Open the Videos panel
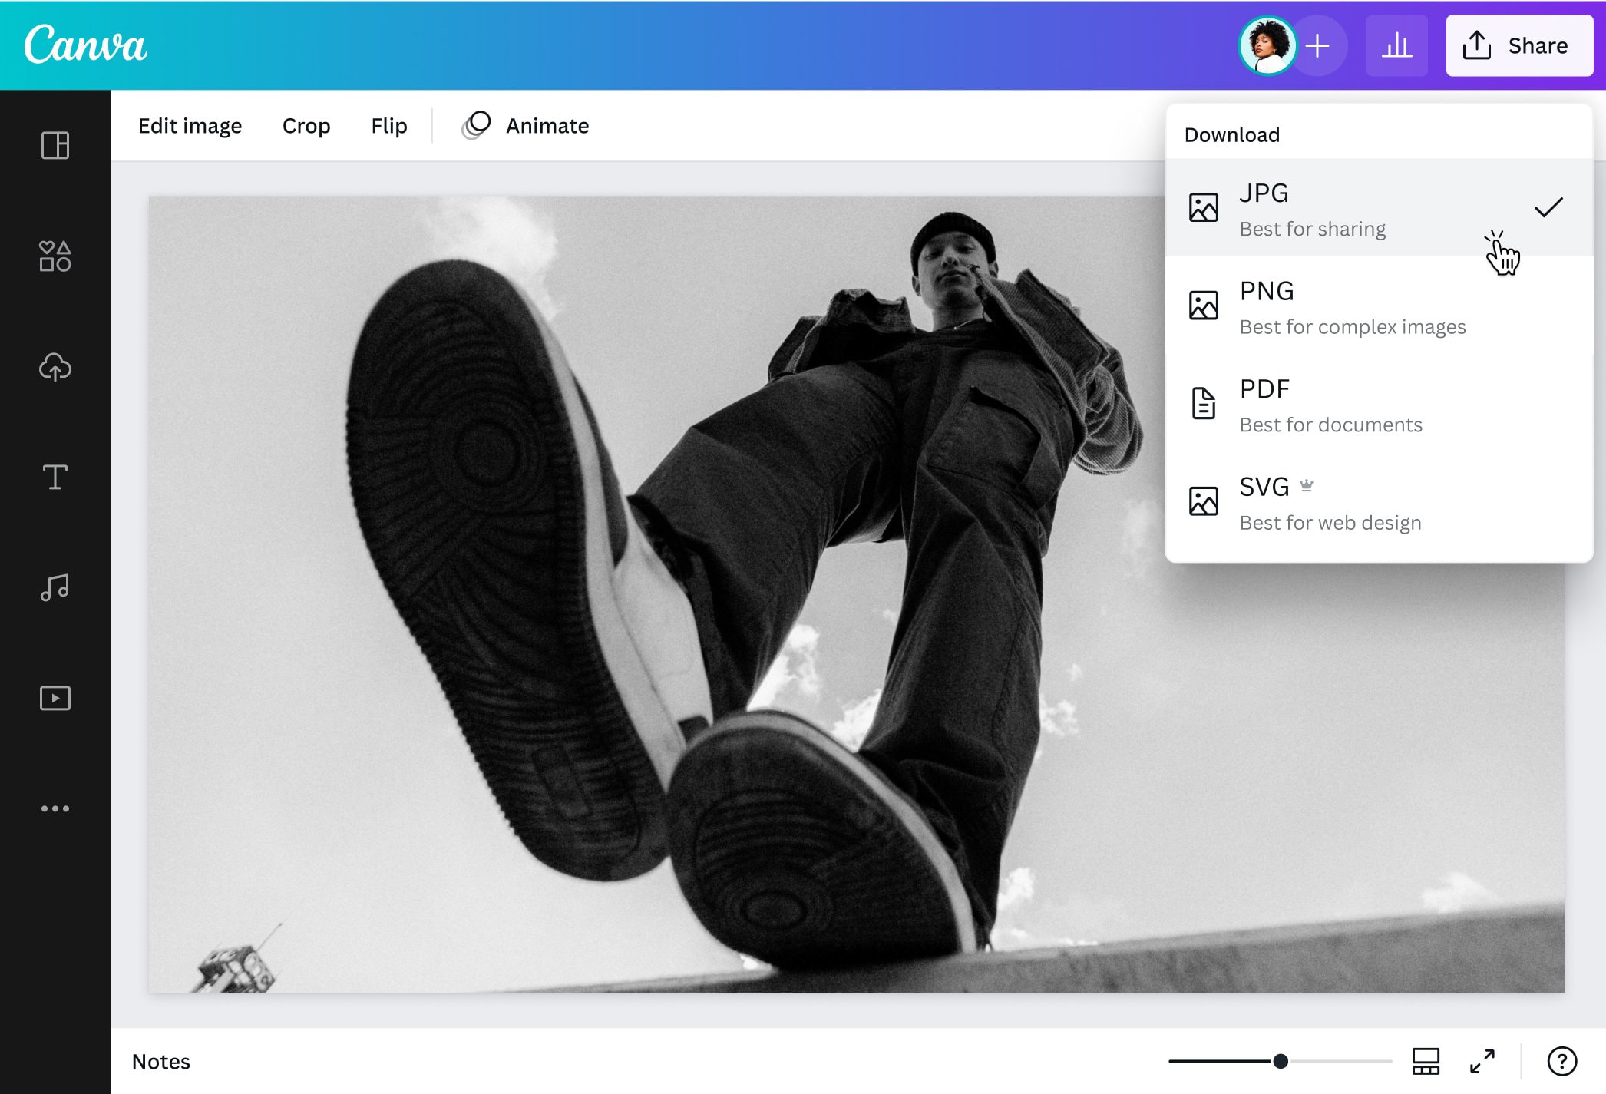This screenshot has width=1606, height=1094. pos(54,697)
